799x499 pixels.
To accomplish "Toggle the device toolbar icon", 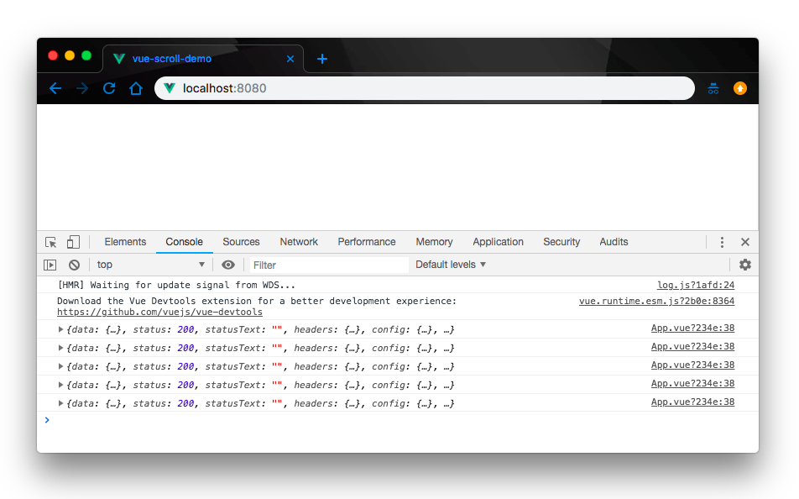I will pos(74,242).
